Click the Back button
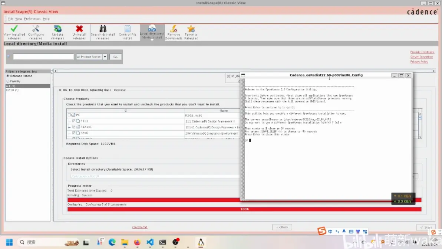 pos(282,227)
